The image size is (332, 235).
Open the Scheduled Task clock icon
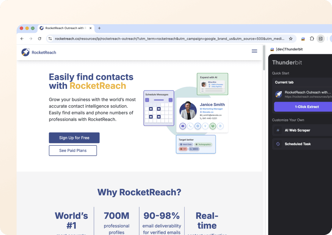coord(279,144)
